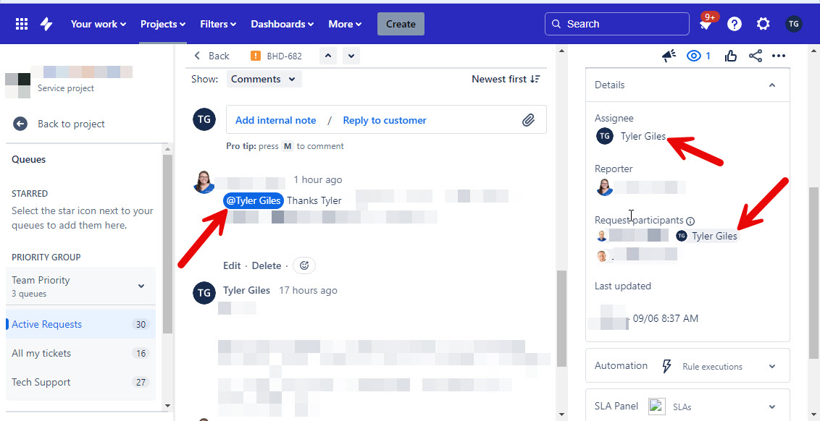
Task: Open the three-dot more actions menu
Action: pos(779,56)
